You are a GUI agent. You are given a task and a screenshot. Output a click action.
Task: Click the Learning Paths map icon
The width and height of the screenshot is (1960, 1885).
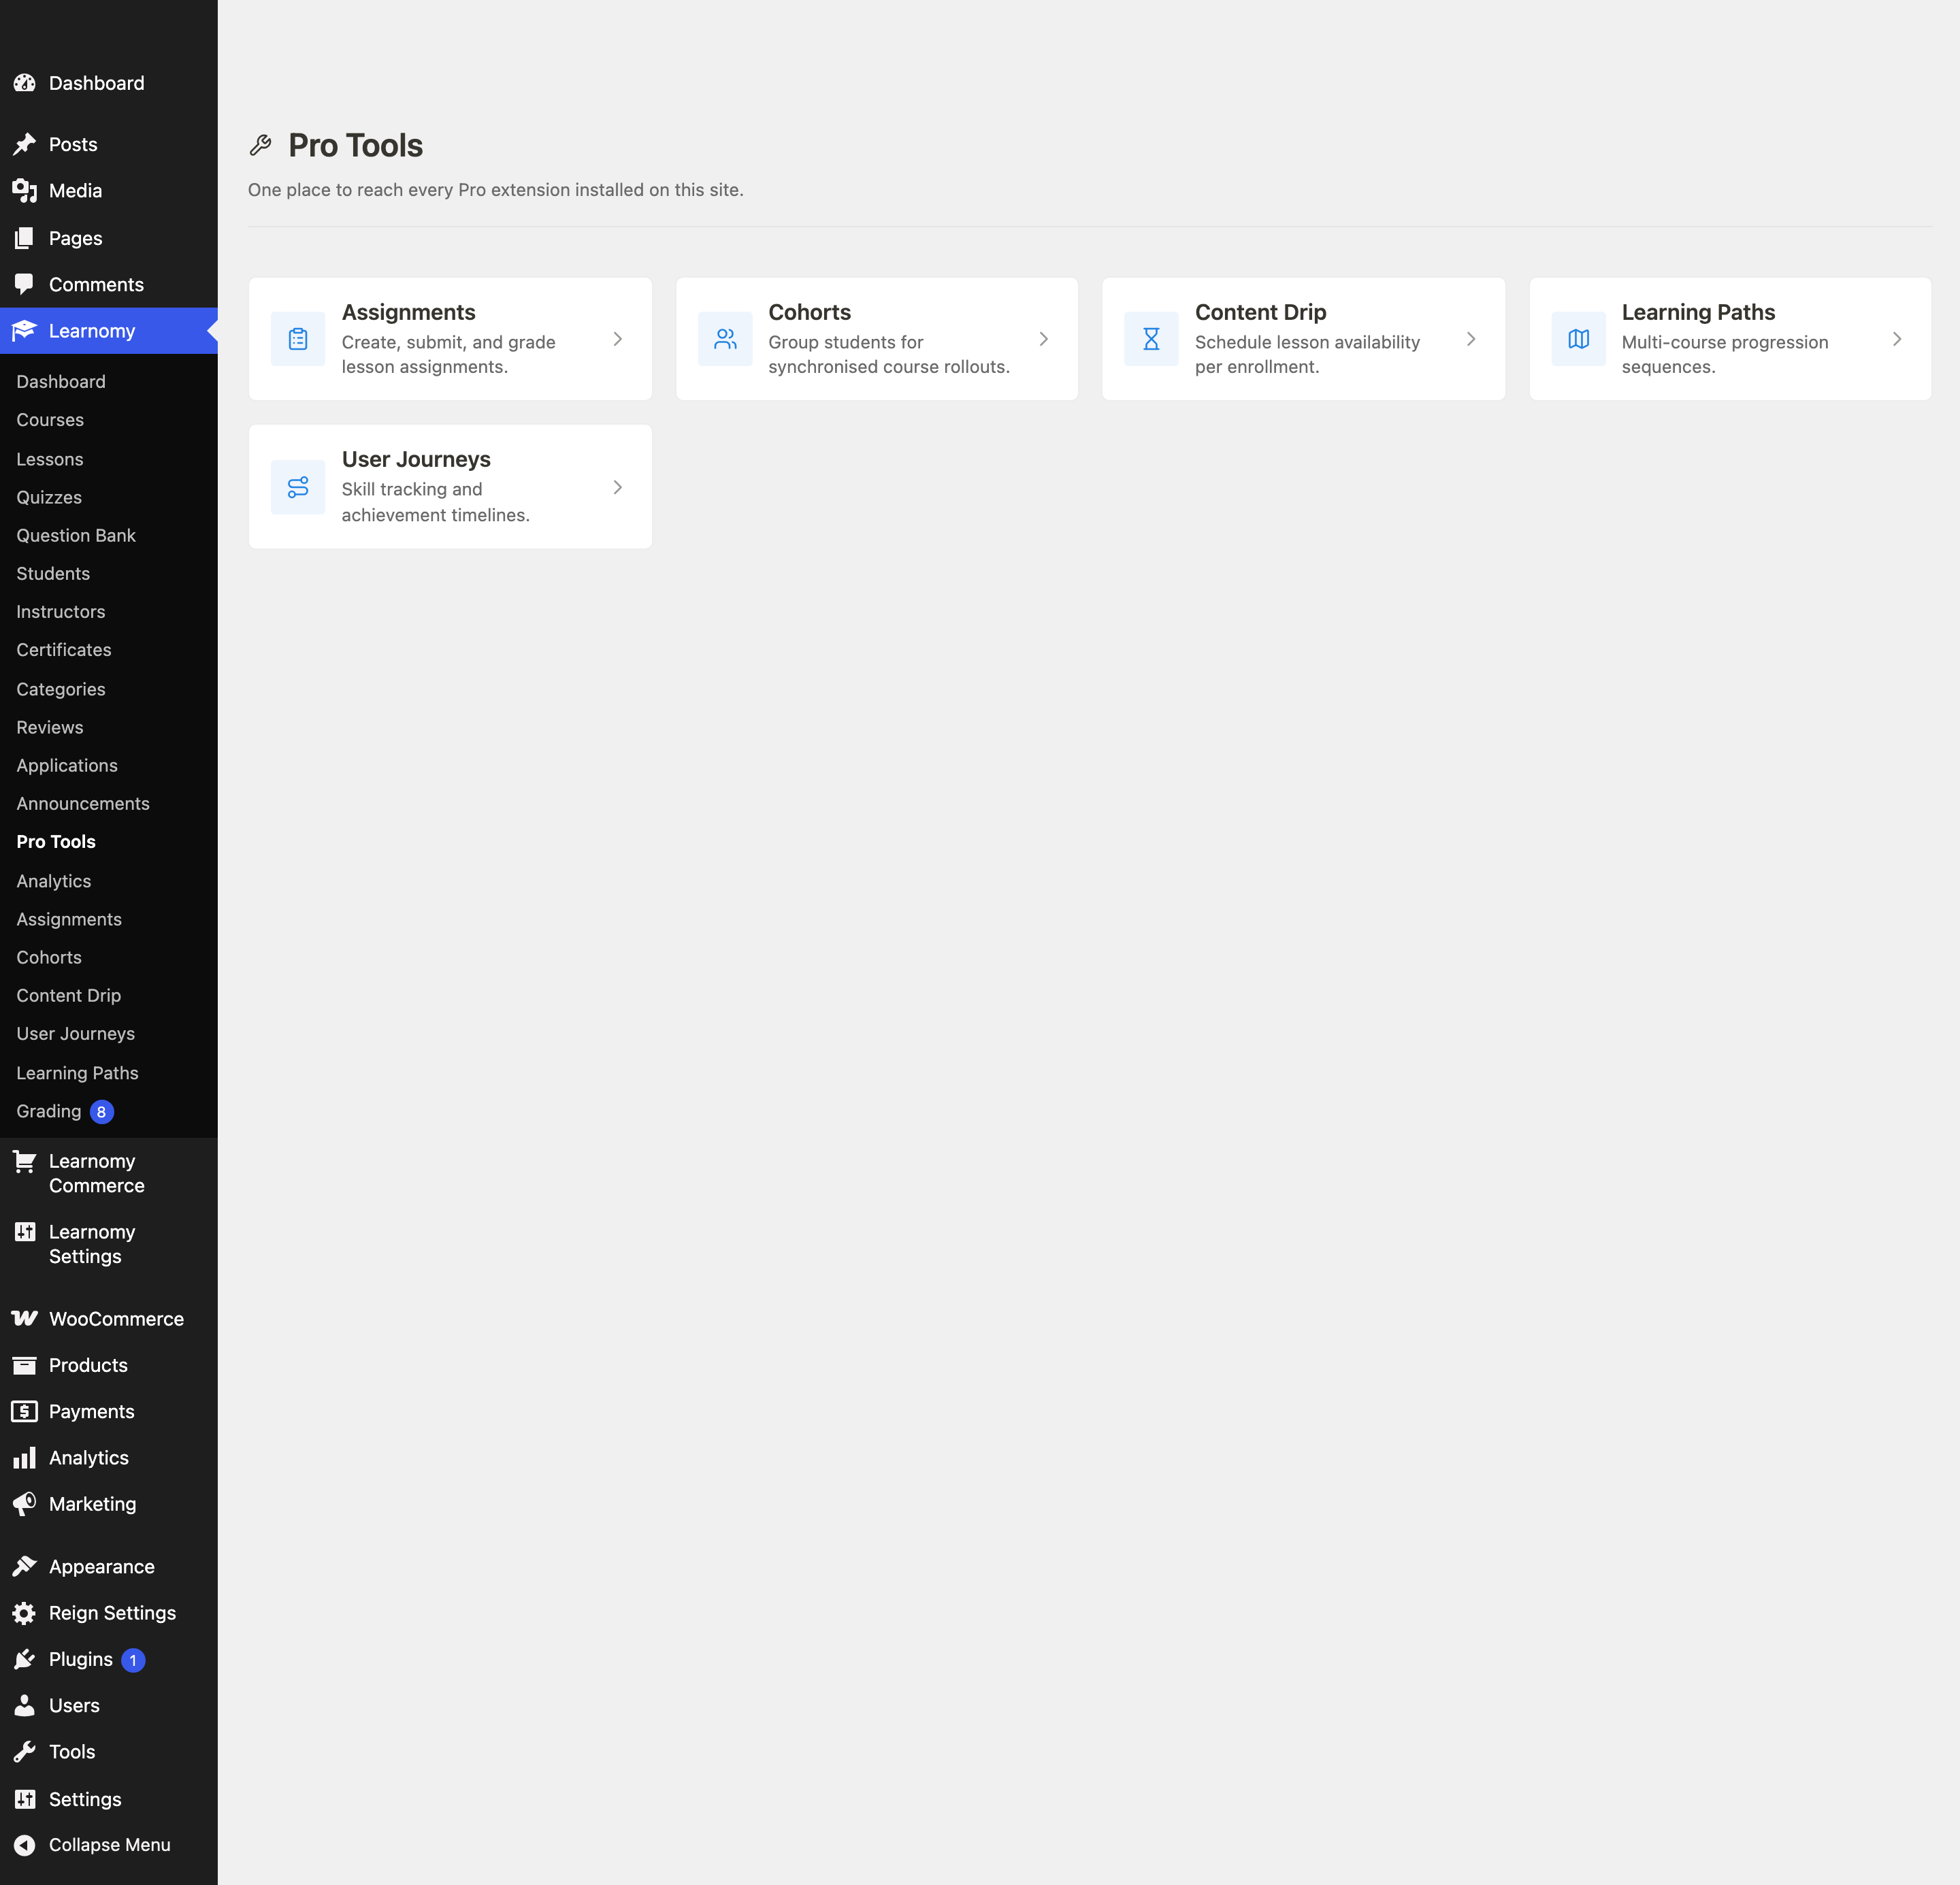pyautogui.click(x=1578, y=339)
